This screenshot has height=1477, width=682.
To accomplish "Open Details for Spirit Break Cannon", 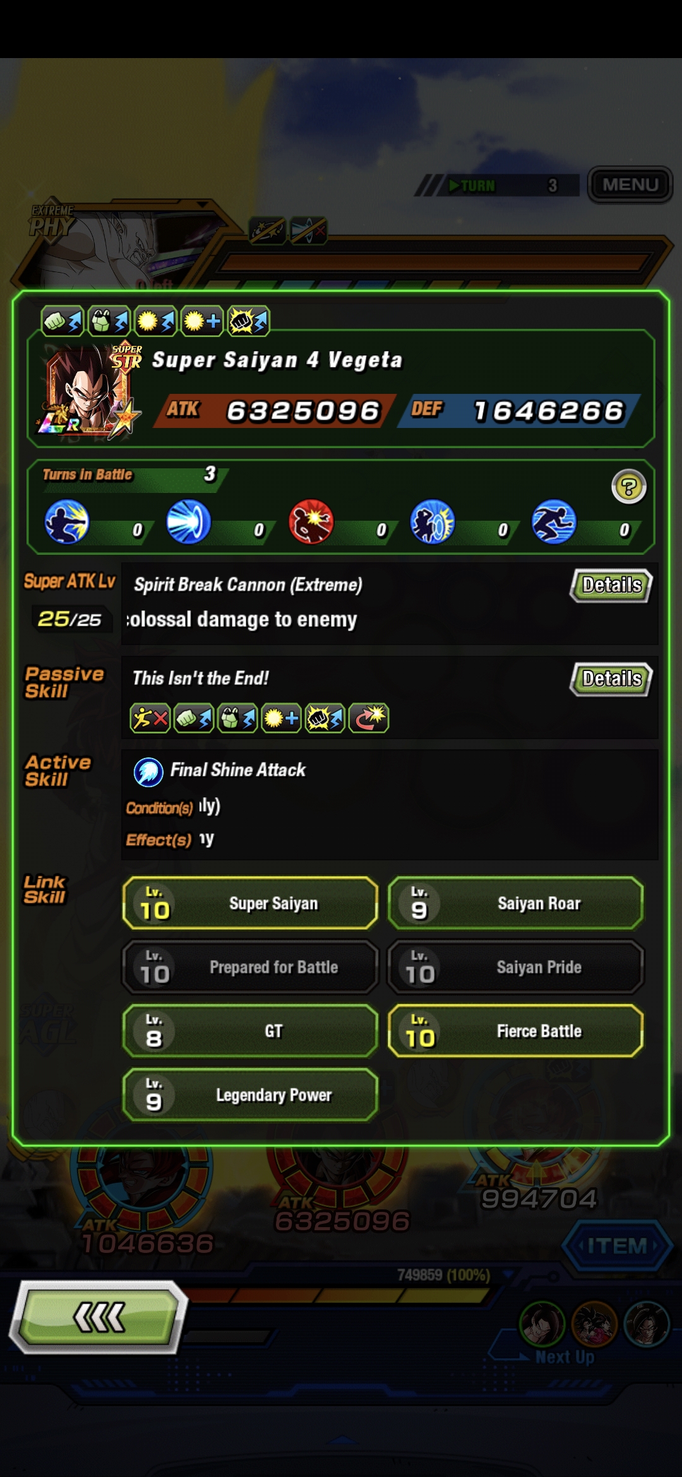I will click(x=611, y=585).
